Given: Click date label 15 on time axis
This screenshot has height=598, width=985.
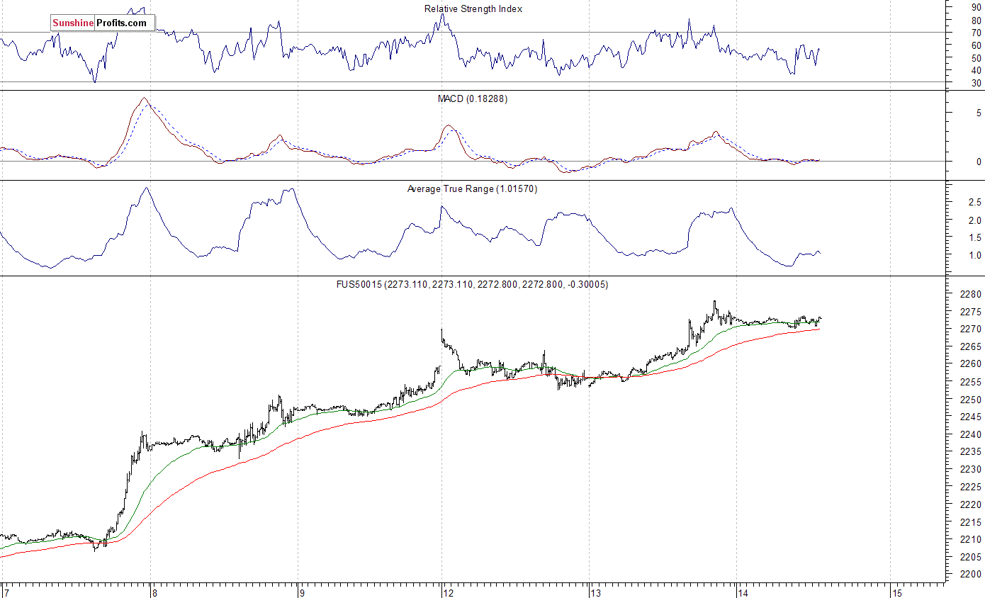Looking at the screenshot, I should (897, 592).
